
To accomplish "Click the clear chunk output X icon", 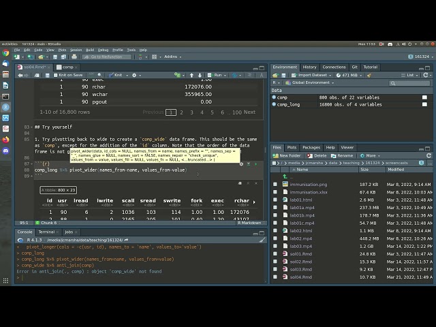I will pyautogui.click(x=256, y=183).
